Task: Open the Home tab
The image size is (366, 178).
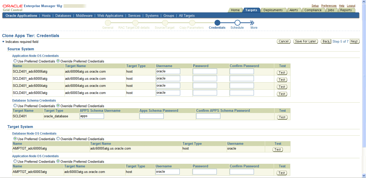Action: pos(235,10)
